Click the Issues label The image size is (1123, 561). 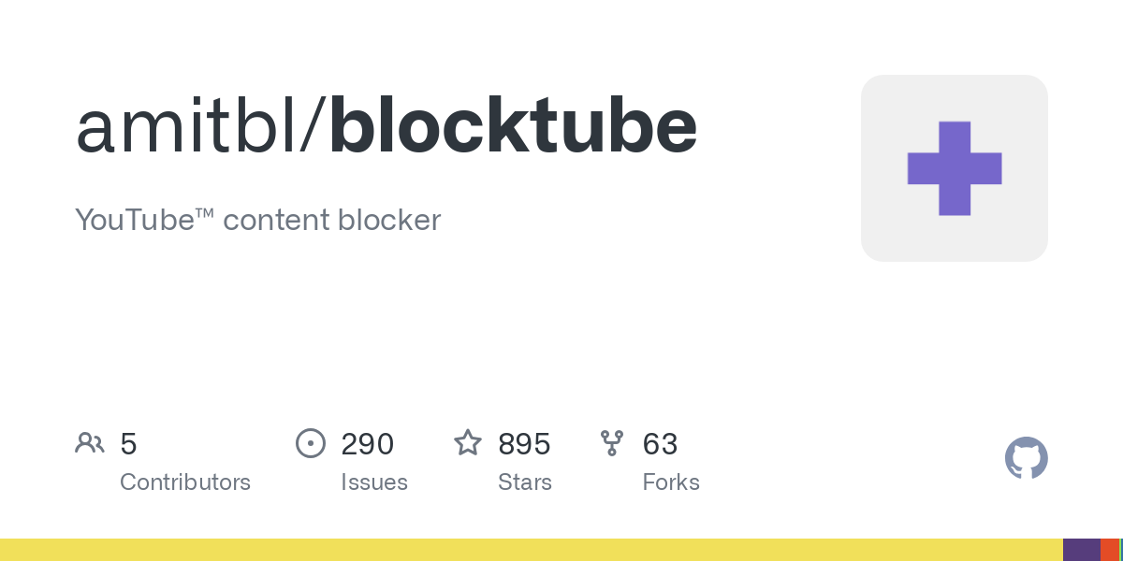pyautogui.click(x=374, y=482)
